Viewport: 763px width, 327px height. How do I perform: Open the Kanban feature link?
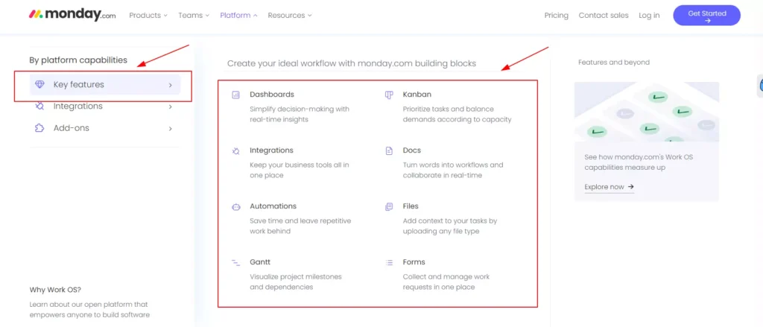pyautogui.click(x=417, y=95)
